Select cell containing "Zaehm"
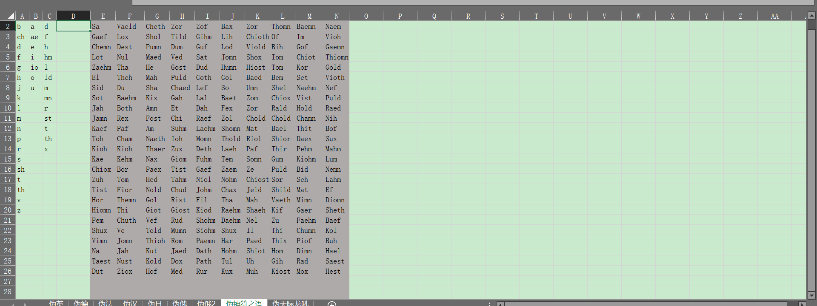The image size is (817, 306). click(x=103, y=67)
